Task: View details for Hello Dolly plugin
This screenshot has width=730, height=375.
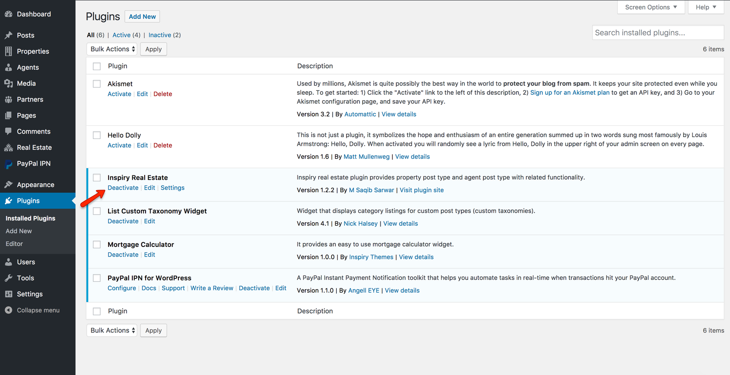Action: pos(412,157)
